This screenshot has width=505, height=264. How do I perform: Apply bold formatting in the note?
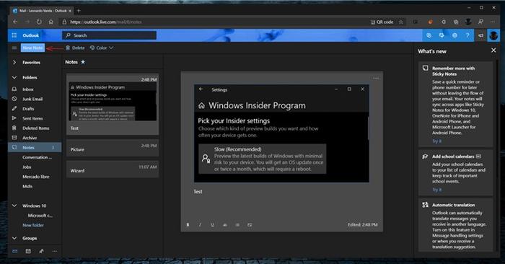(188, 225)
